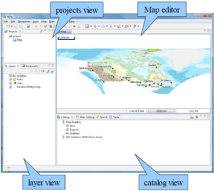This screenshot has width=214, height=191.
Task: Toggle the Cities layer checkbox
Action: [10, 83]
